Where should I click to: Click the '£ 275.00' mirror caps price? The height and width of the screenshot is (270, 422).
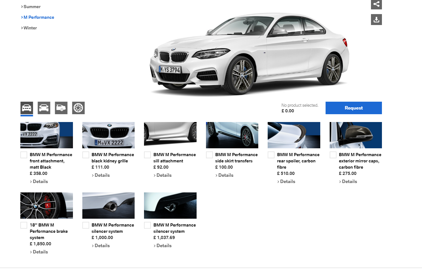tap(348, 173)
